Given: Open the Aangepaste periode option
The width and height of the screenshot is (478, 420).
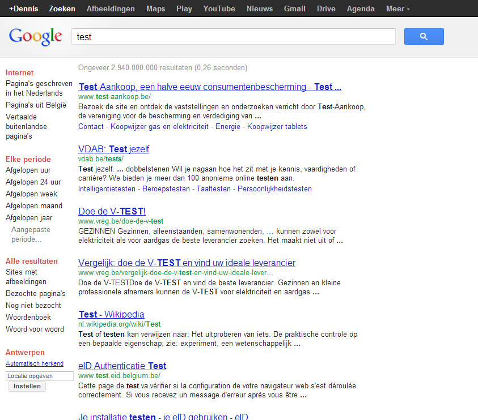Looking at the screenshot, I should click(x=31, y=232).
